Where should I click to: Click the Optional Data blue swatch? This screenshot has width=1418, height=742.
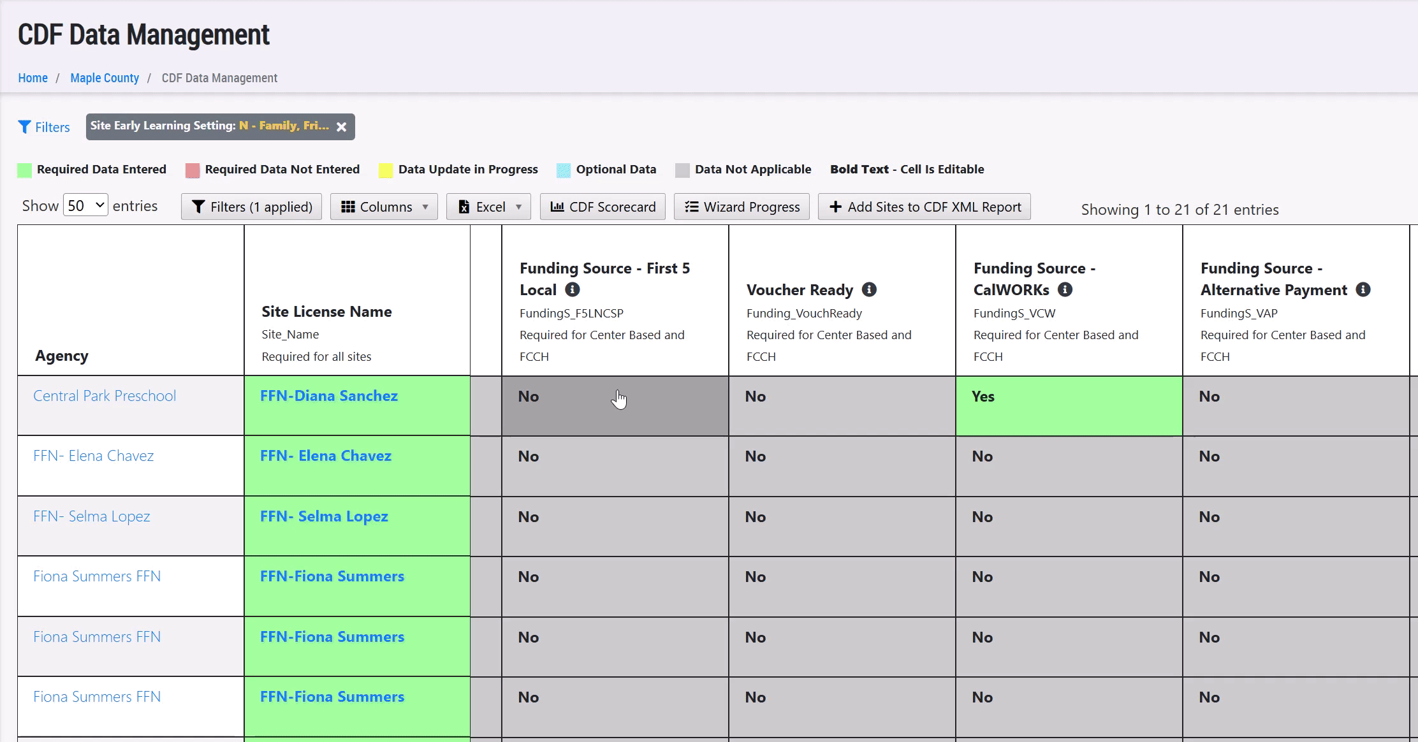coord(564,170)
